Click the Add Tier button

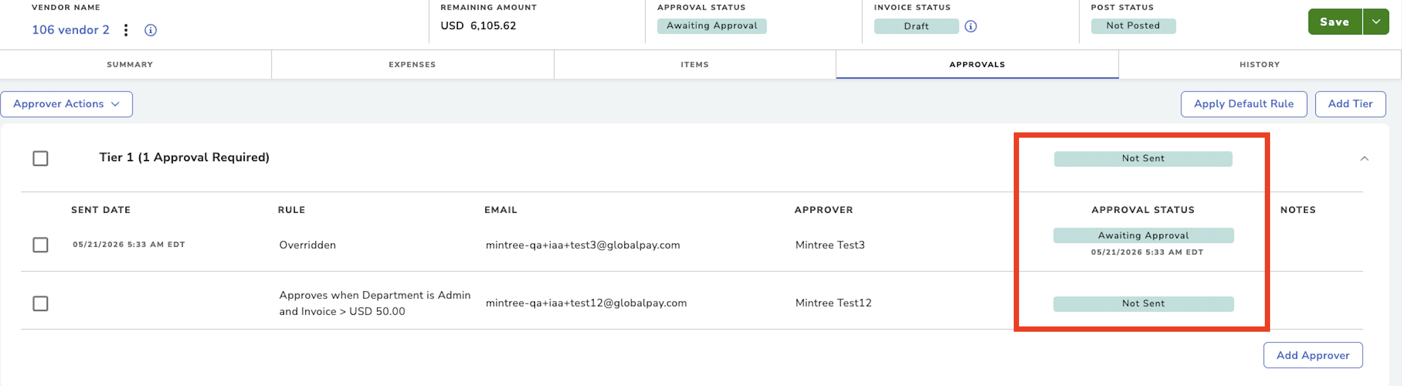[x=1350, y=104]
